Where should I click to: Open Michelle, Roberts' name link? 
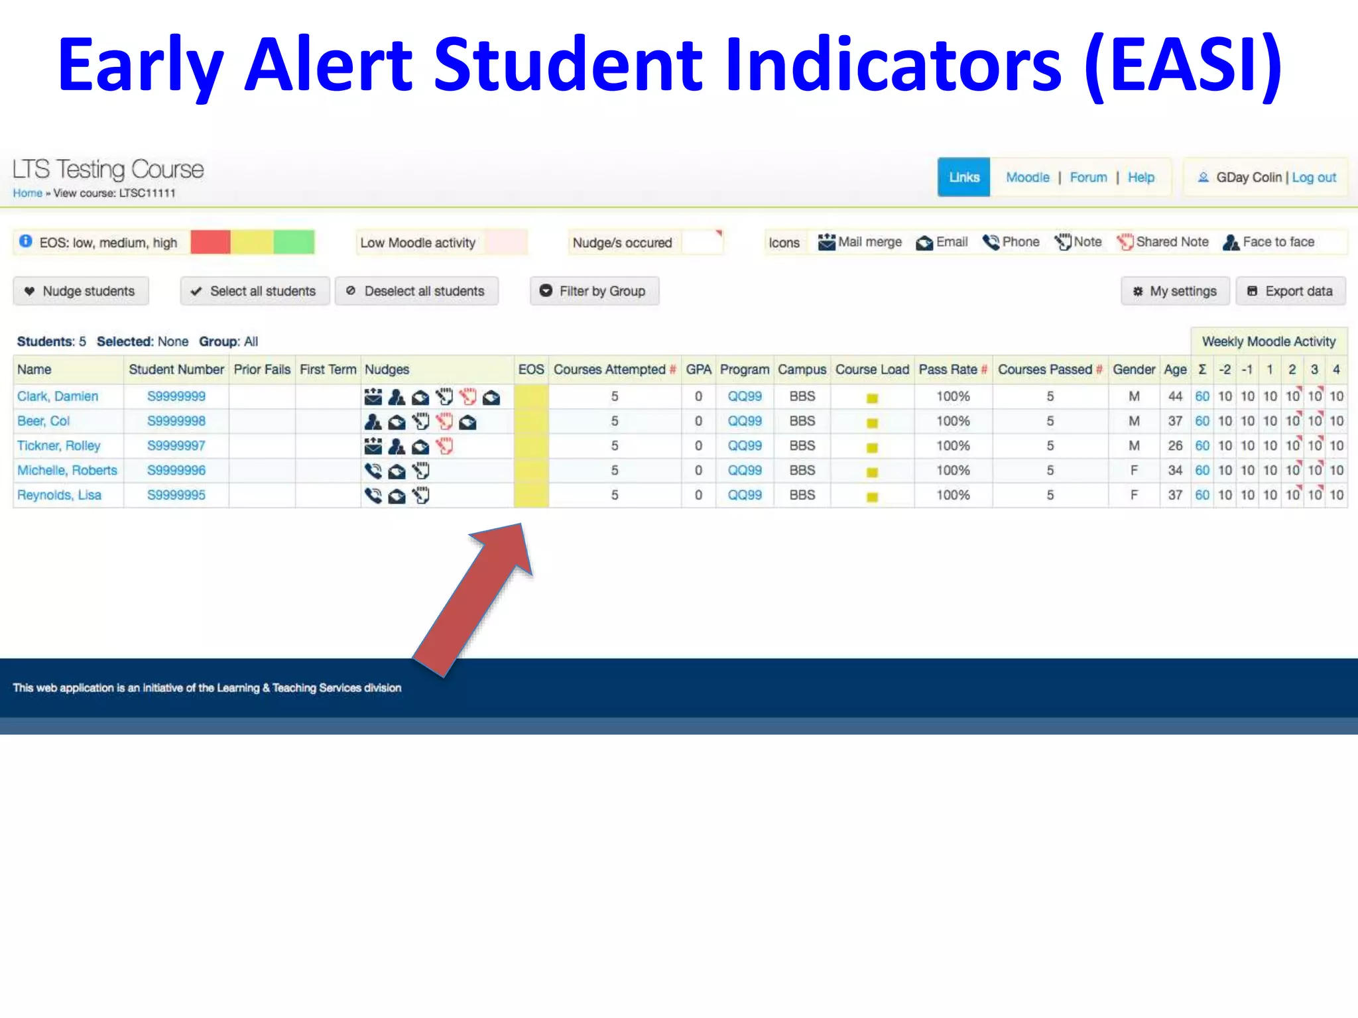coord(67,471)
